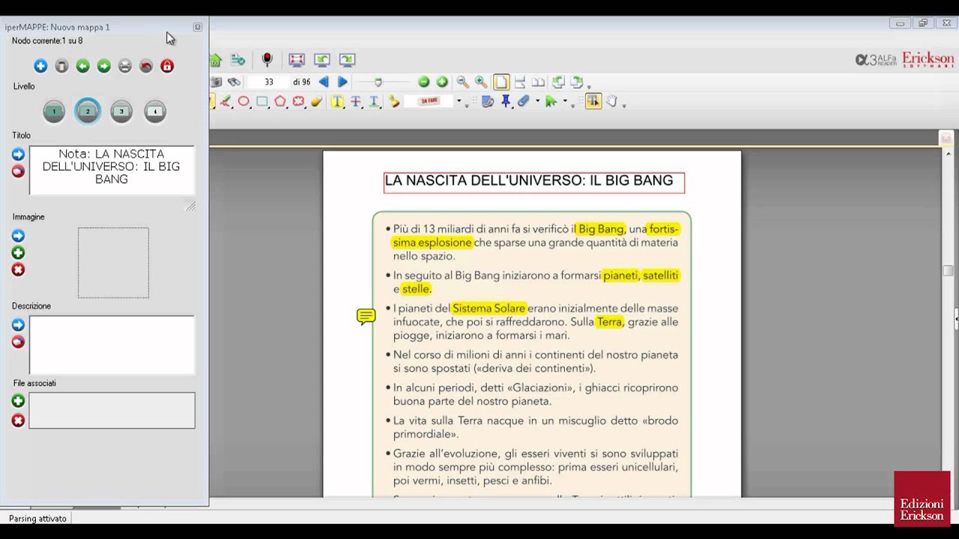Viewport: 959px width, 539px height.
Task: Click the screen capture area monitor icon
Action: pyautogui.click(x=297, y=60)
